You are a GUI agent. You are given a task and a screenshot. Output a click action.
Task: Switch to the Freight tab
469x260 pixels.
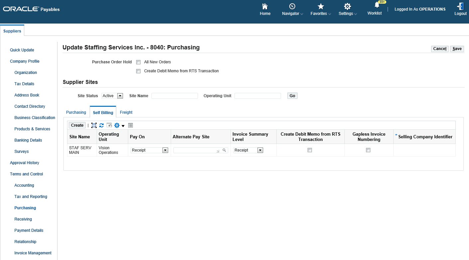(126, 112)
